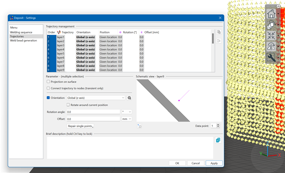Select Trajectories in menu
285x173 pixels.
click(x=26, y=37)
